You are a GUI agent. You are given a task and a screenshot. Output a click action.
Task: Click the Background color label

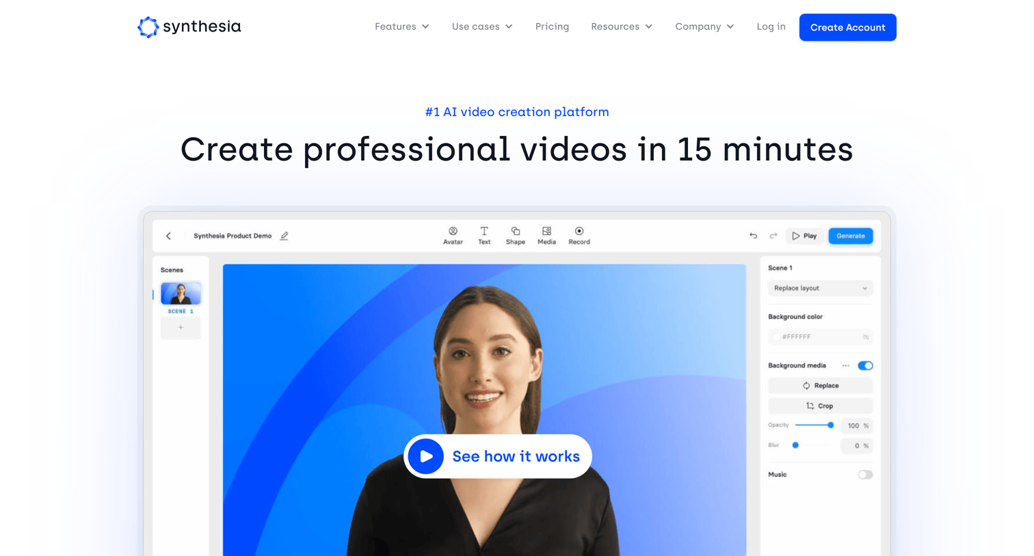pos(795,317)
